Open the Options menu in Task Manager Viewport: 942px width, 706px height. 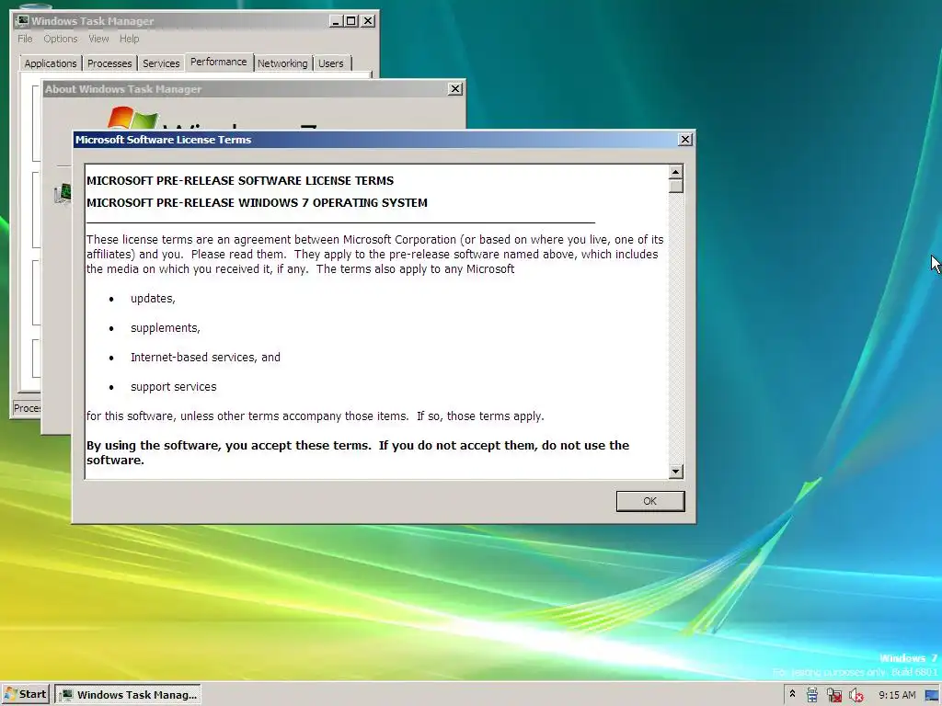(x=60, y=39)
